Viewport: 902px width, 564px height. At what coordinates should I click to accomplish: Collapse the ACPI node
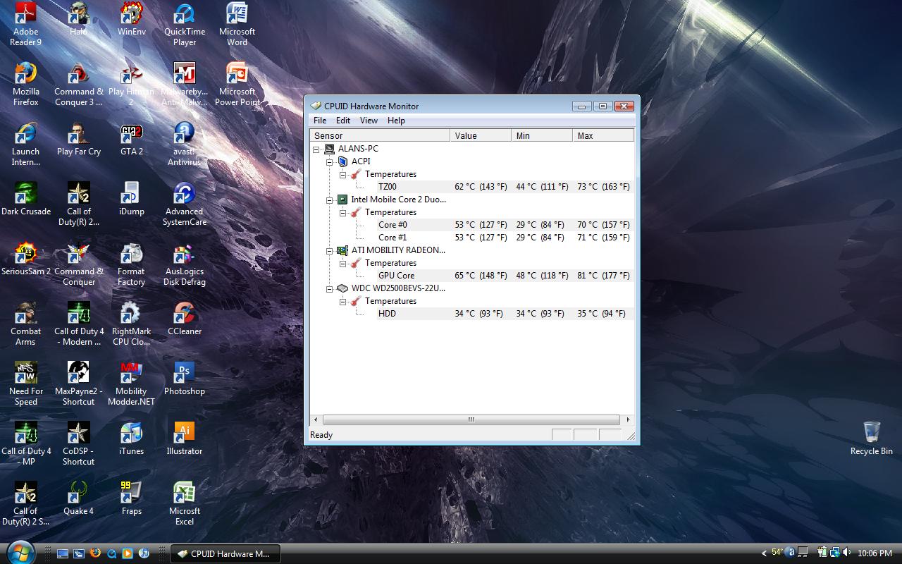coord(330,162)
